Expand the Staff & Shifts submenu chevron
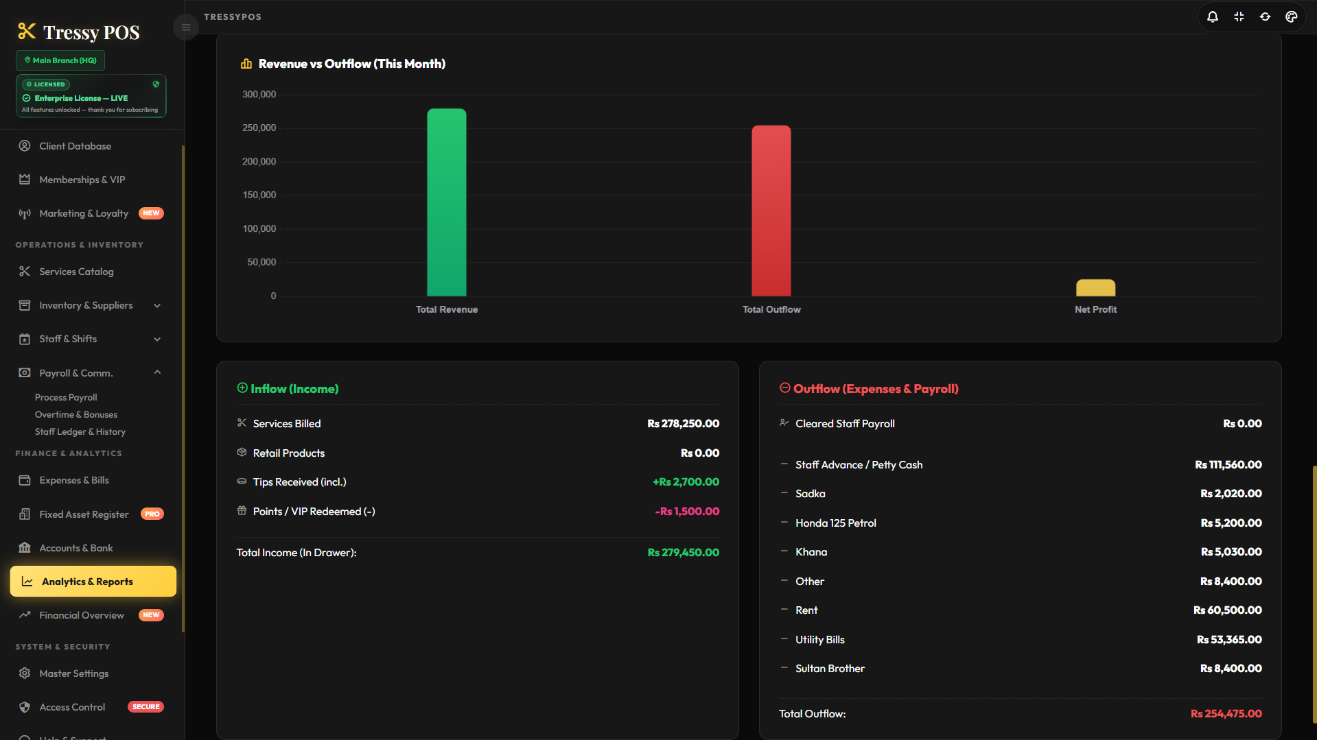This screenshot has width=1317, height=740. (157, 339)
